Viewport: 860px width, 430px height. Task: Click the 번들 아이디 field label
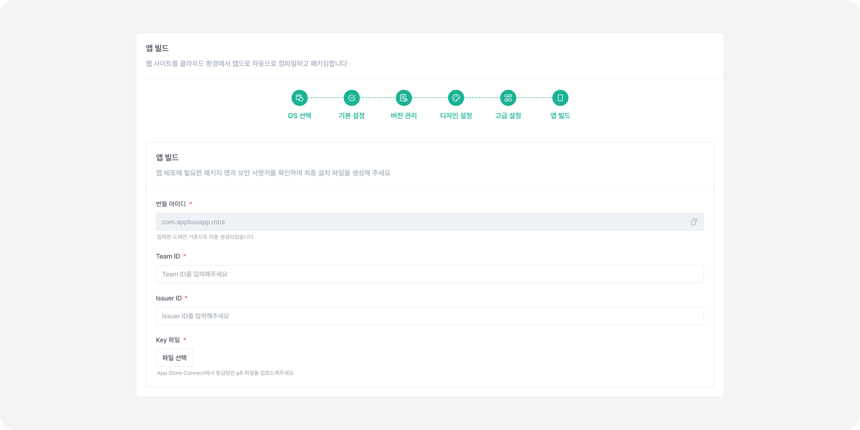[171, 204]
